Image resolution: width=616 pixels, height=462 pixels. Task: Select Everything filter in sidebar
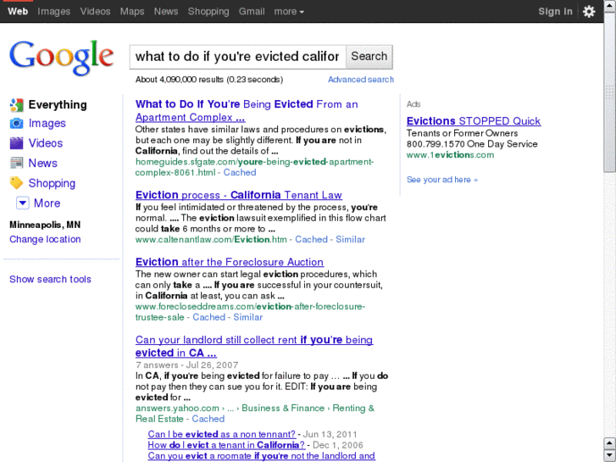coord(58,104)
